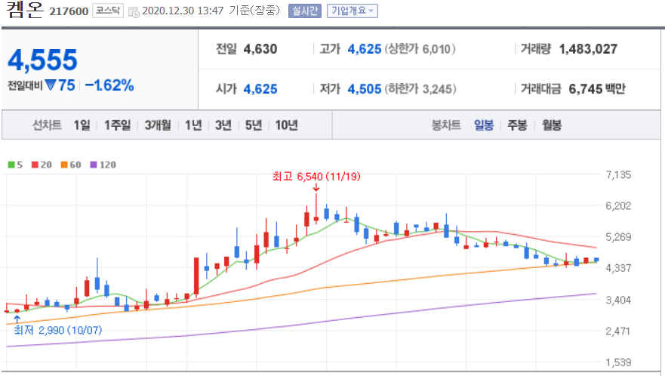665x376 pixels.
Task: Click the 7,135 y-axis label
Action: pos(618,175)
